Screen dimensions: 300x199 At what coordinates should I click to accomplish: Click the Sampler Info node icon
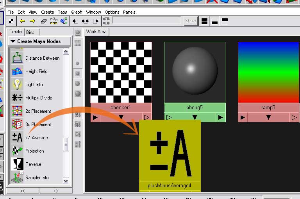[x=17, y=178]
